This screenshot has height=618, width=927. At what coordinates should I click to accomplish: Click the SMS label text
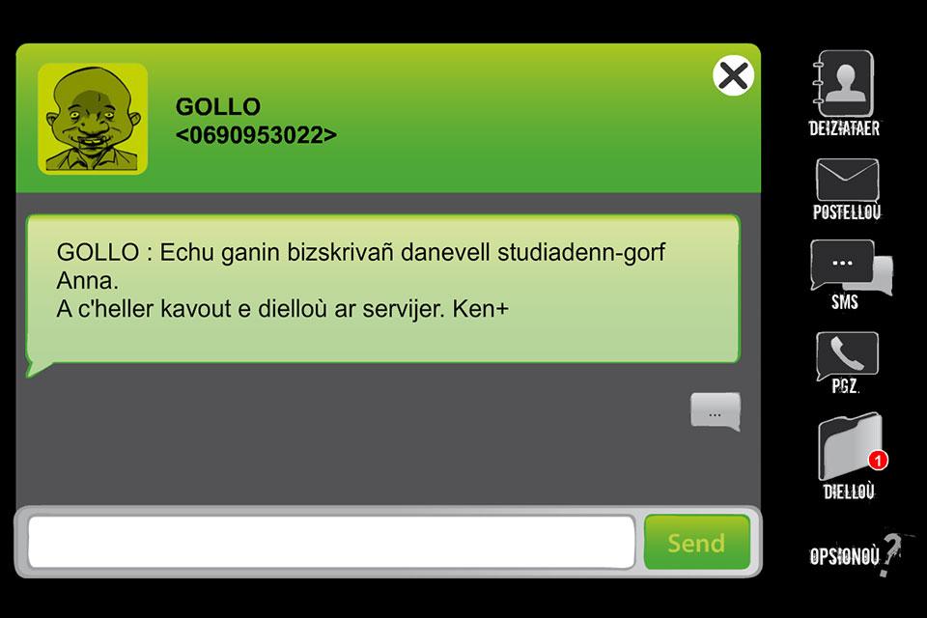[x=845, y=303]
